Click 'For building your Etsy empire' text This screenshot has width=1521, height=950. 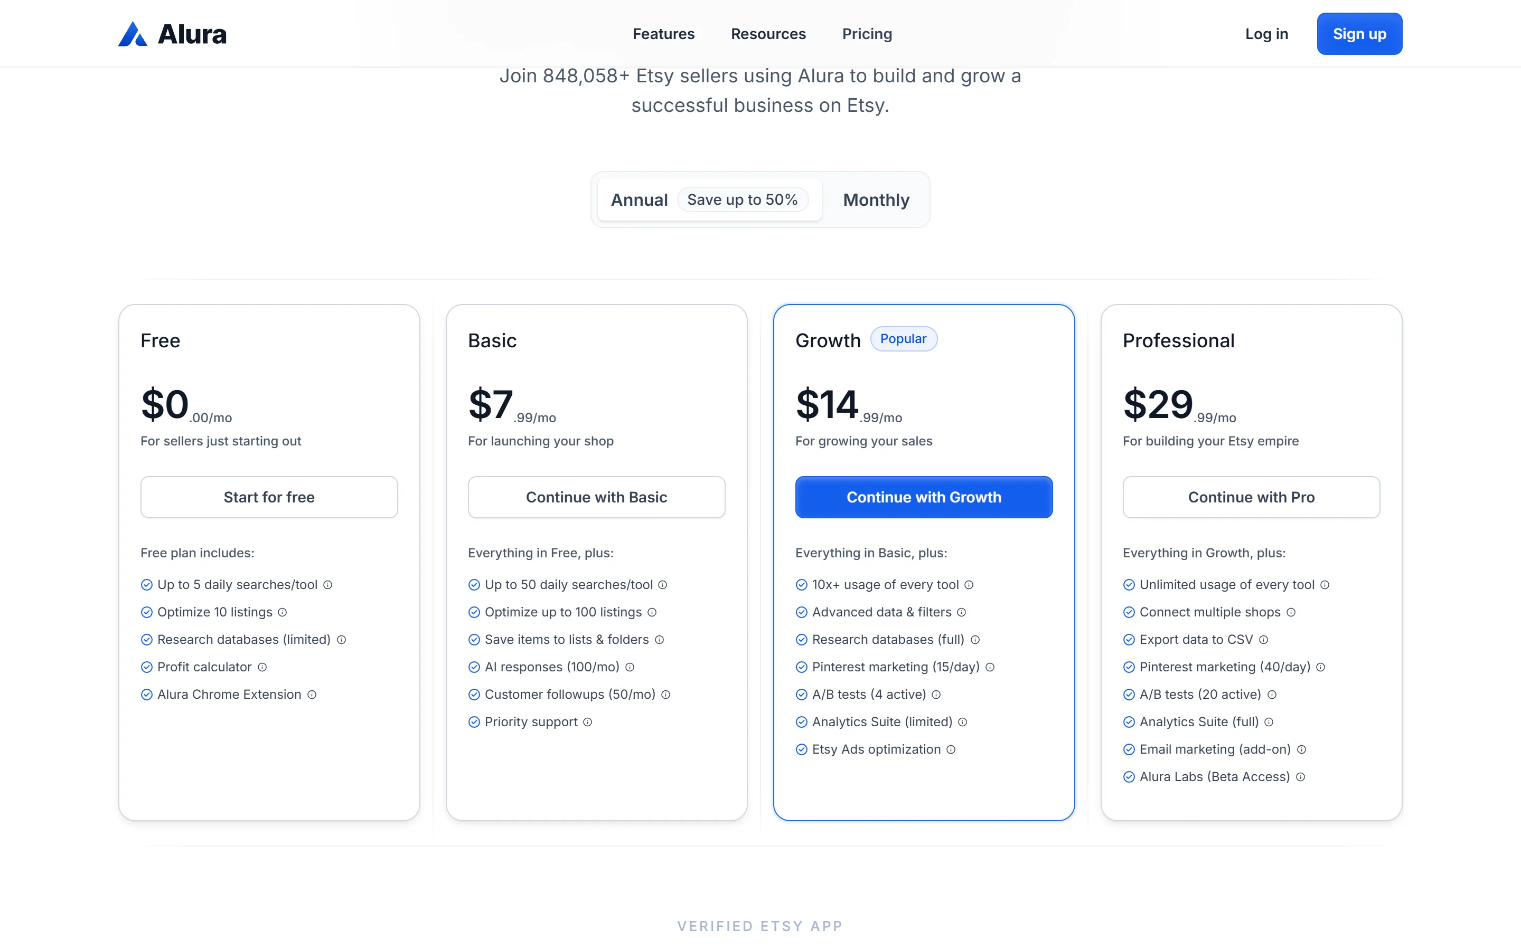point(1210,441)
